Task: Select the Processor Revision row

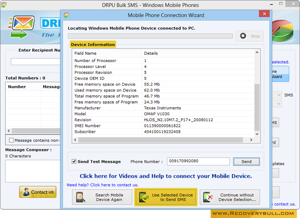Action: (x=163, y=72)
